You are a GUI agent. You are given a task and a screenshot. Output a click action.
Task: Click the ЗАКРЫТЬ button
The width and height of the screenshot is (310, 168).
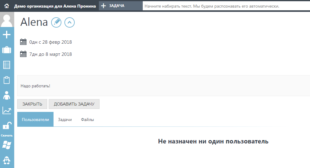pos(32,104)
